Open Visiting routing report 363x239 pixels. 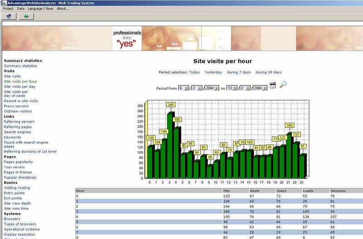17,188
